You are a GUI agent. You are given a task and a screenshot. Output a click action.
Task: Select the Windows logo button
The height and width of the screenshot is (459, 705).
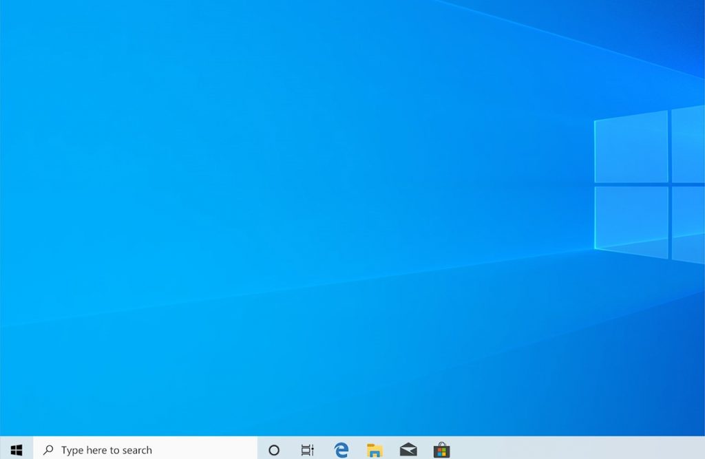coord(15,449)
